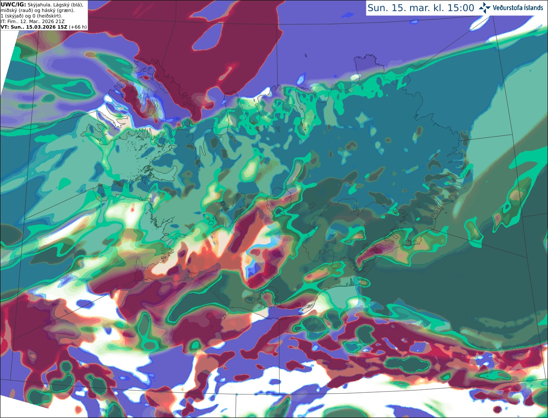Click the 'Veðurstofa Íslands' name text
The height and width of the screenshot is (418, 548).
(x=518, y=8)
